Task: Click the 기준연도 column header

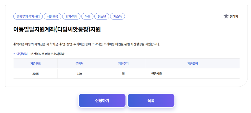Action: (x=35, y=63)
